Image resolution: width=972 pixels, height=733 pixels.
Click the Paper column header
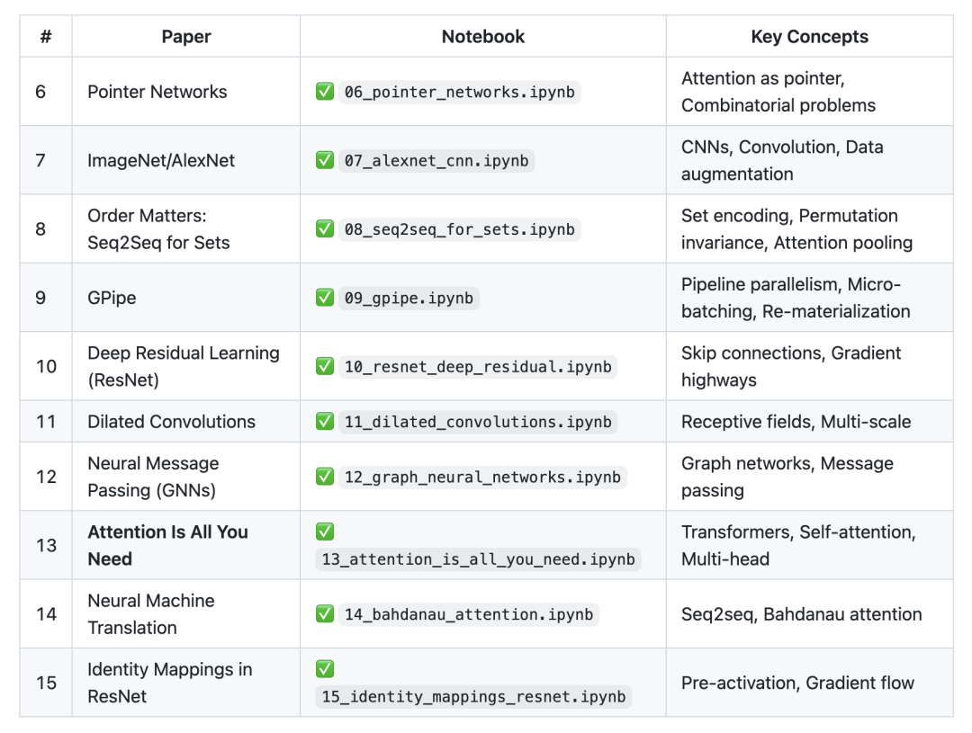tap(186, 37)
